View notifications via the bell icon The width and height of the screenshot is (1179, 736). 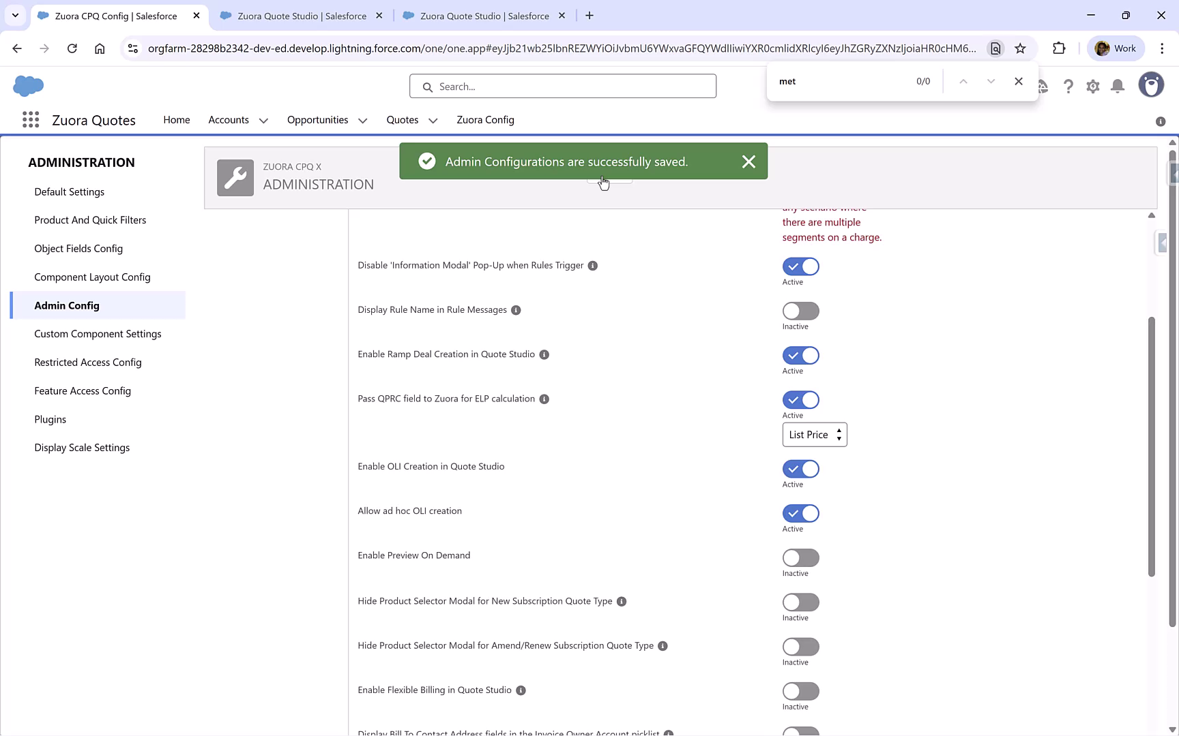point(1118,86)
